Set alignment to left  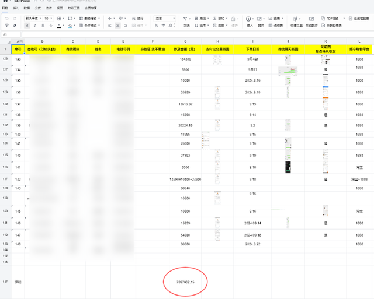[x=110, y=26]
